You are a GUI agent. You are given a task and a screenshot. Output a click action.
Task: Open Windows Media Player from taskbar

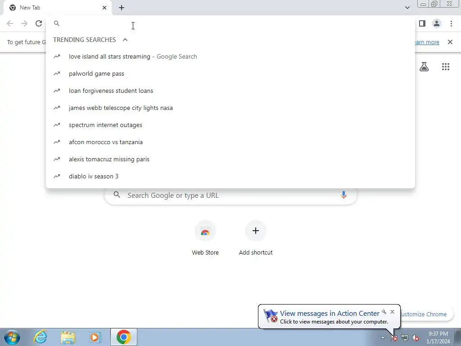[95, 337]
